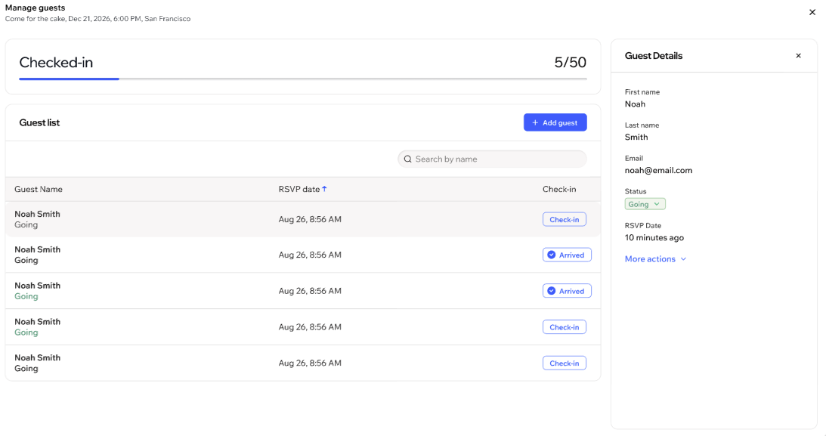Check in the fourth guest row
Screen dimensions: 826x436
coord(564,327)
